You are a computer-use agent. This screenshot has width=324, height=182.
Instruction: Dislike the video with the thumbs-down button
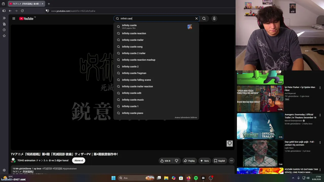(x=176, y=161)
